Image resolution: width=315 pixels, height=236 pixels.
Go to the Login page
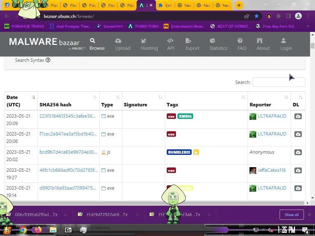286,44
